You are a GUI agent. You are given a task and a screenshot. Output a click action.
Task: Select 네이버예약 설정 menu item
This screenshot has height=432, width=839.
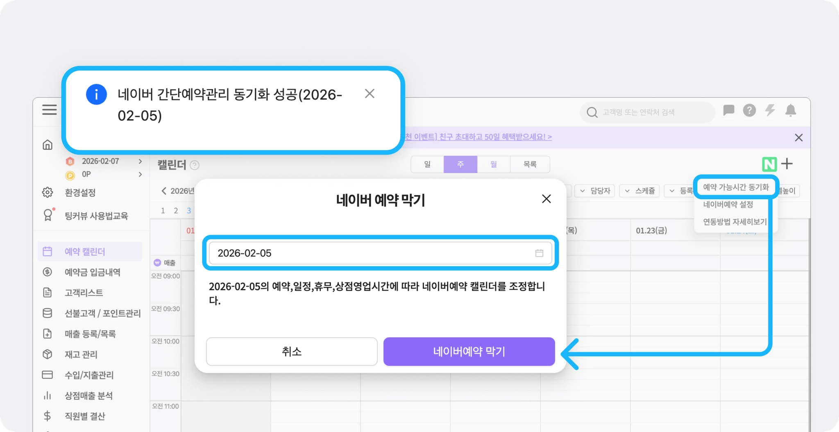click(728, 205)
